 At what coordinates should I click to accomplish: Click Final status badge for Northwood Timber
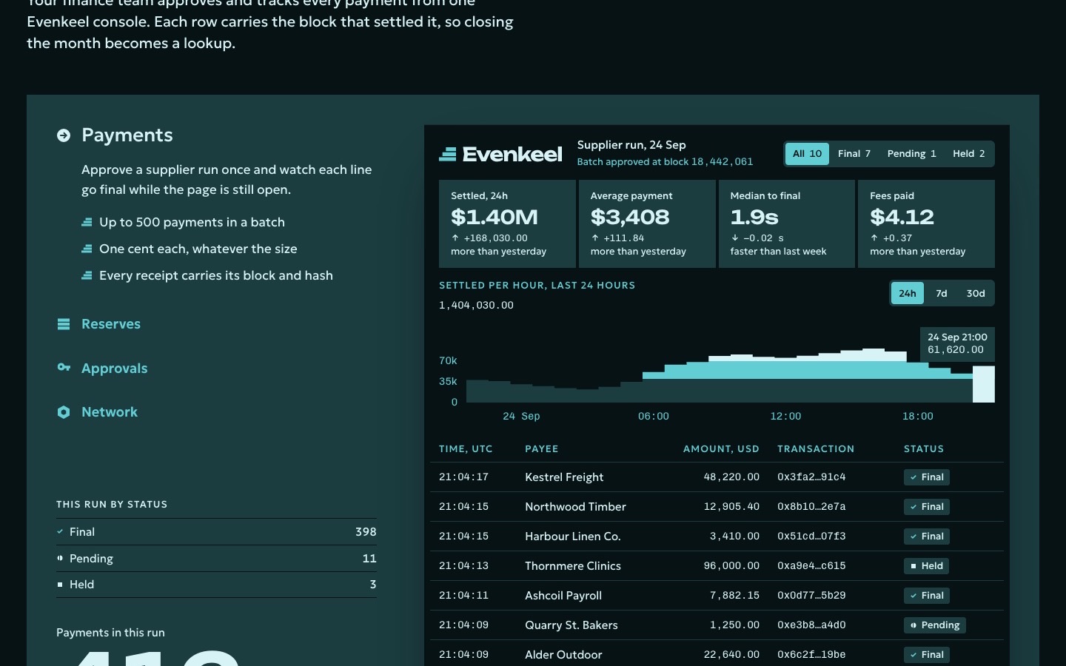[927, 507]
